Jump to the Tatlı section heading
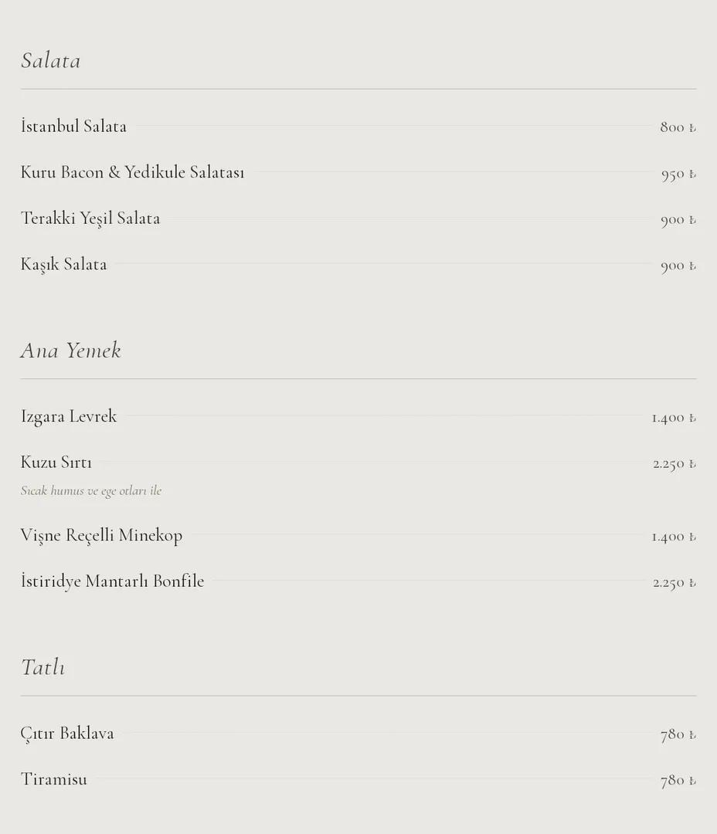Screen dimensions: 717x834 coord(43,667)
